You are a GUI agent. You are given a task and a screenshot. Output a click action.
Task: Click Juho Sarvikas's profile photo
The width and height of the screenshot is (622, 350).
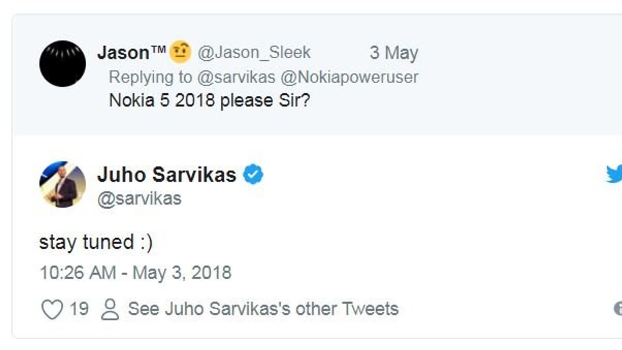coord(62,184)
